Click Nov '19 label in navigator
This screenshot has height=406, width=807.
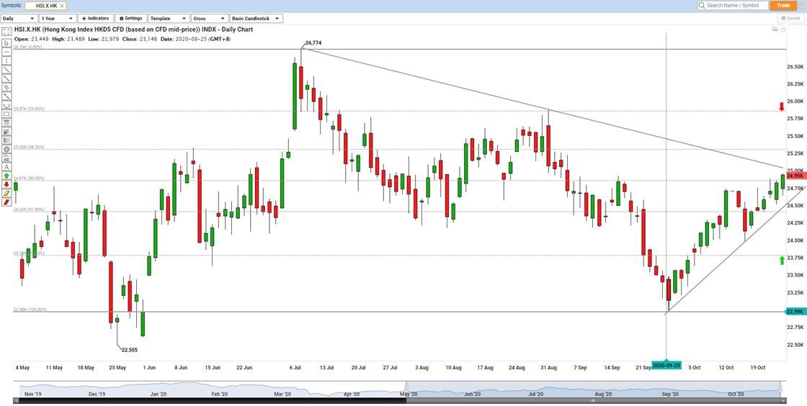tap(32, 394)
